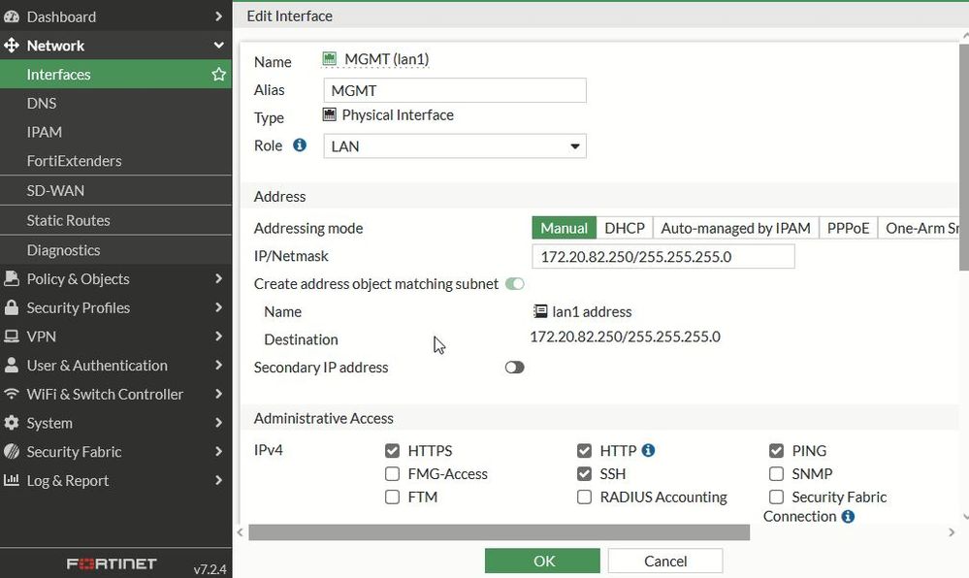Screen dimensions: 969x578
Task: Uncheck the HTTPS administrative access checkbox
Action: 392,451
